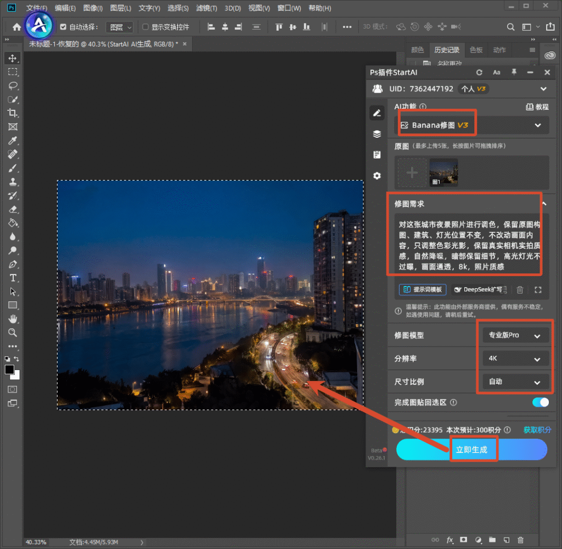Expand prompt box to fullscreen

tap(538, 290)
